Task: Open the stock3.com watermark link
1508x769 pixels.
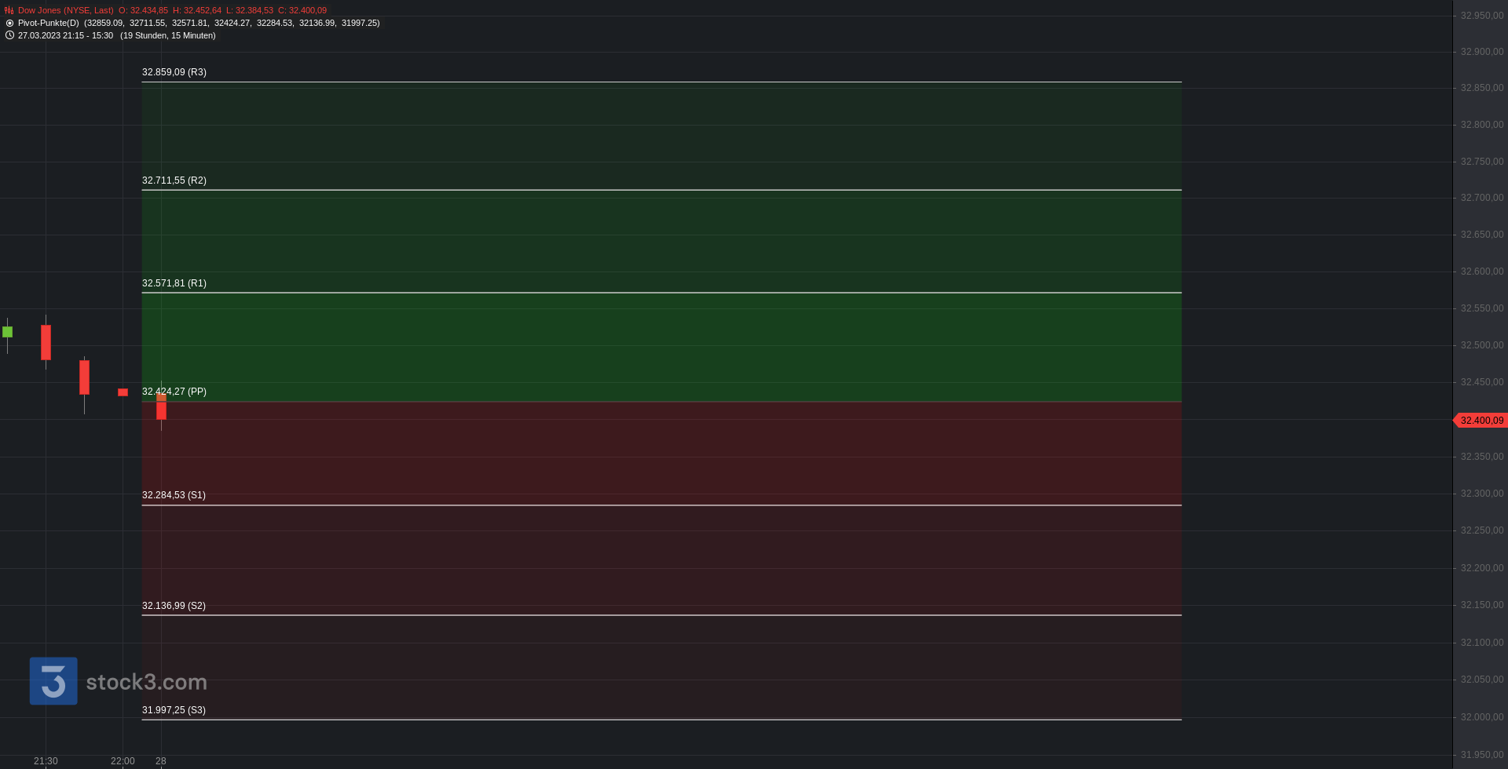Action: [146, 681]
